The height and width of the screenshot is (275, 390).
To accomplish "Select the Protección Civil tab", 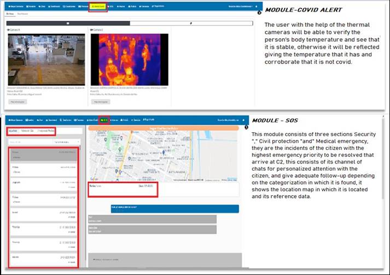I will pyautogui.click(x=27, y=131).
